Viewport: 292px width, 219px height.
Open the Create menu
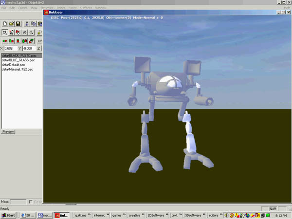[23, 8]
